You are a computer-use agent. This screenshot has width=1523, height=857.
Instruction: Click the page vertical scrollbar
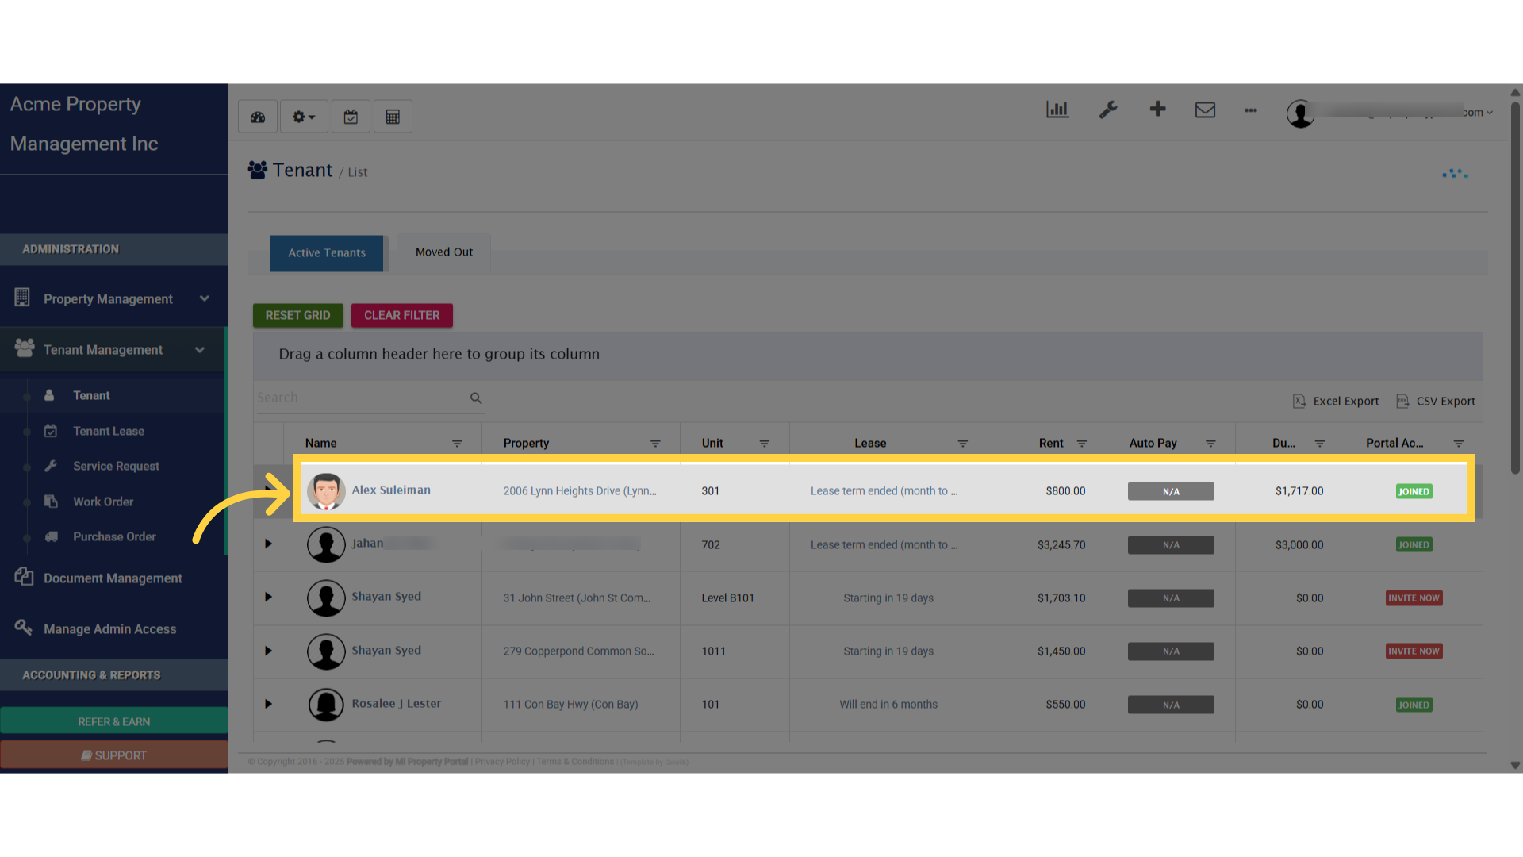tap(1515, 288)
